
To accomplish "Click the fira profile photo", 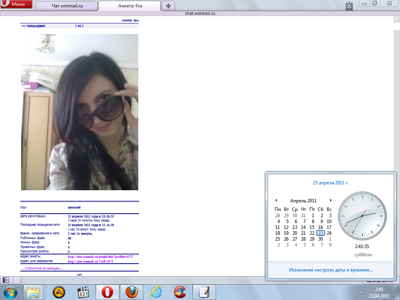I will coord(79,112).
